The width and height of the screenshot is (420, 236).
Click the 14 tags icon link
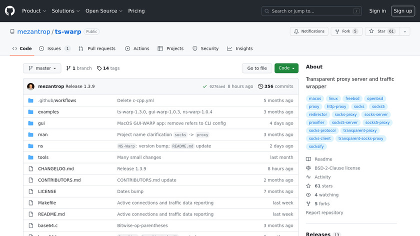pyautogui.click(x=99, y=68)
